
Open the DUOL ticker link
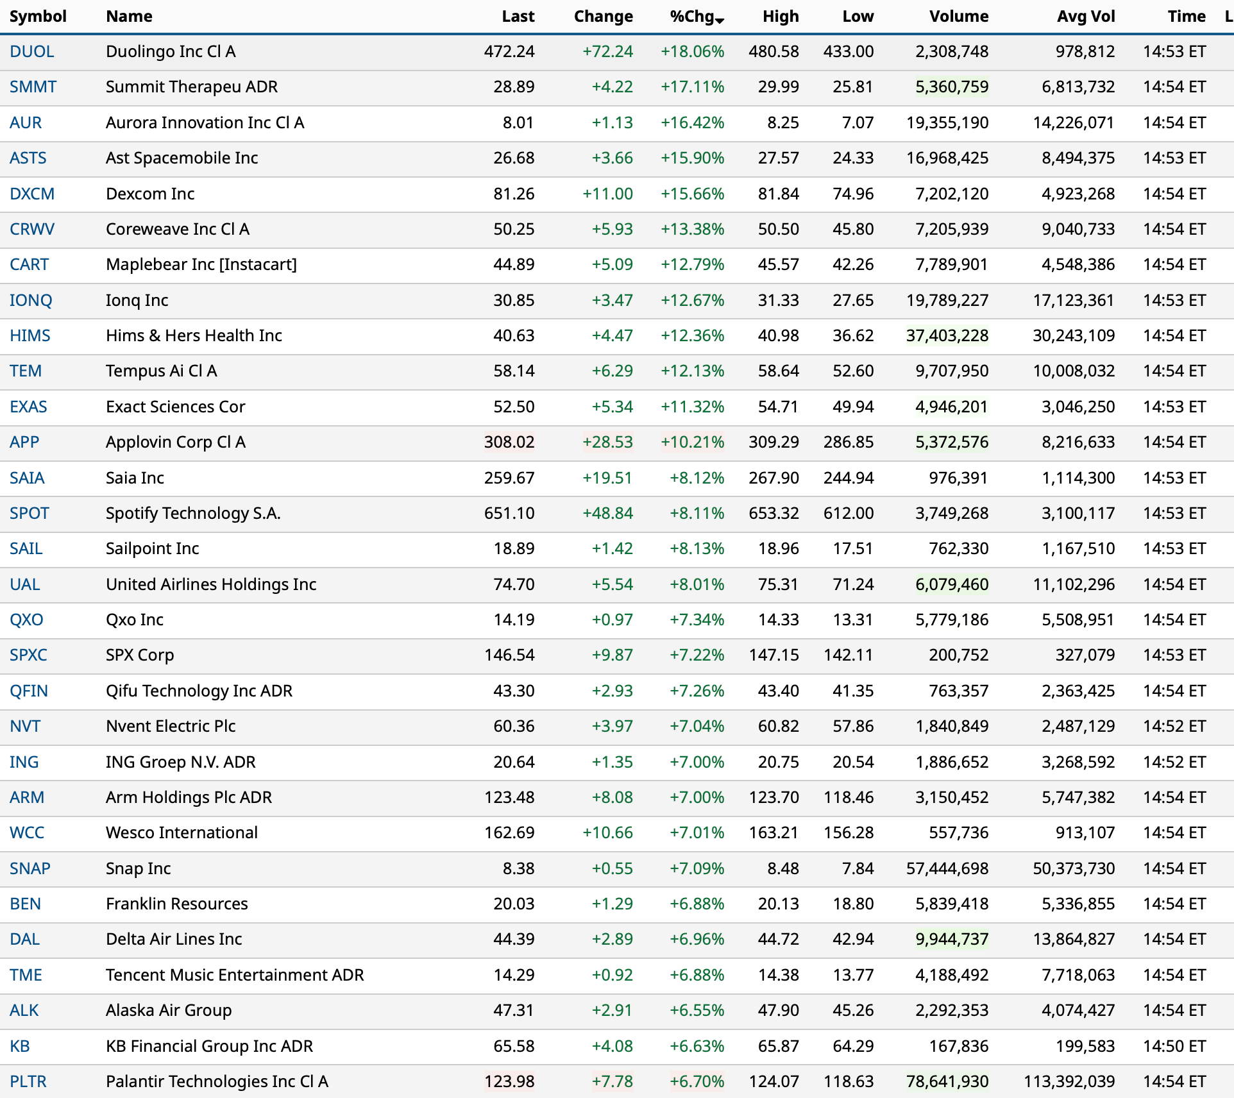pos(31,51)
